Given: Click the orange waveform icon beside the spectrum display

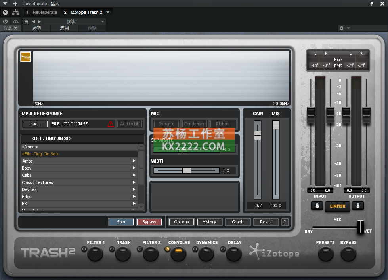Looking at the screenshot, I should click(x=26, y=57).
